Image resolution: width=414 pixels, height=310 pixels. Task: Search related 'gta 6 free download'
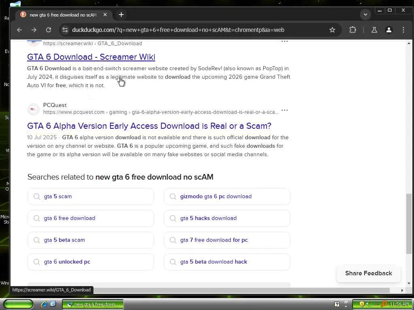click(91, 218)
